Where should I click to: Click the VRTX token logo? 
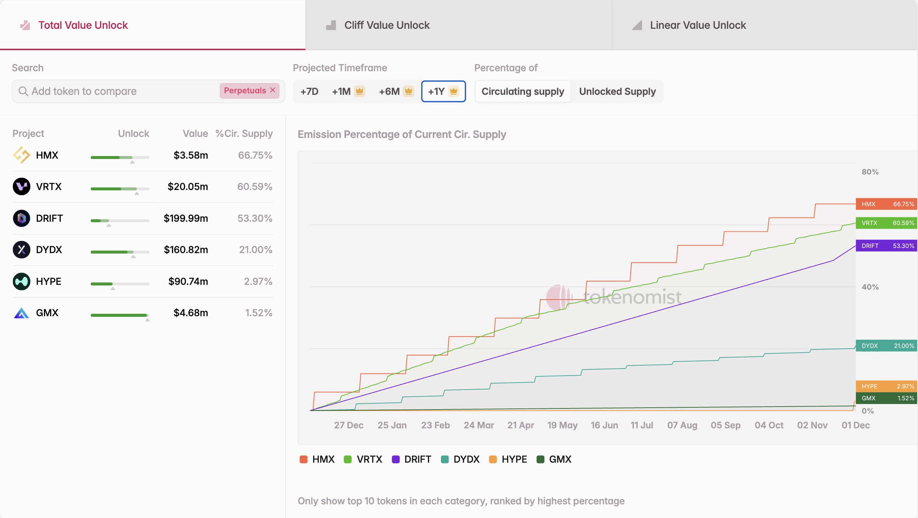coord(21,187)
